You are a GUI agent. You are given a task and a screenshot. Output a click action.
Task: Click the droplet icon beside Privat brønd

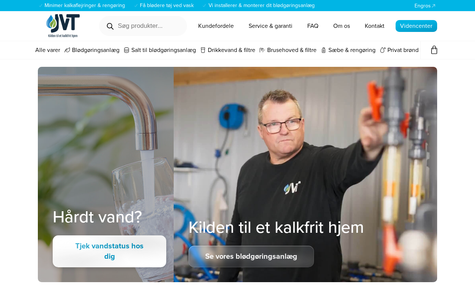(x=383, y=50)
